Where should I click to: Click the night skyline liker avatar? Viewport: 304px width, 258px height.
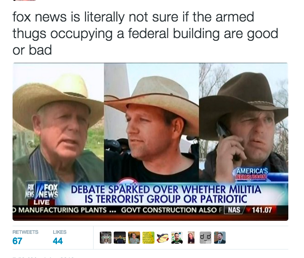(120, 238)
